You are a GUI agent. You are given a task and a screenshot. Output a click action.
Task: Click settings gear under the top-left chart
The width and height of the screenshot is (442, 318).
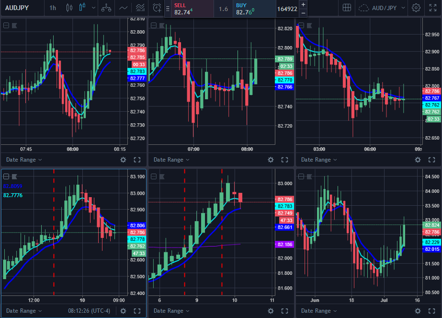(x=123, y=160)
